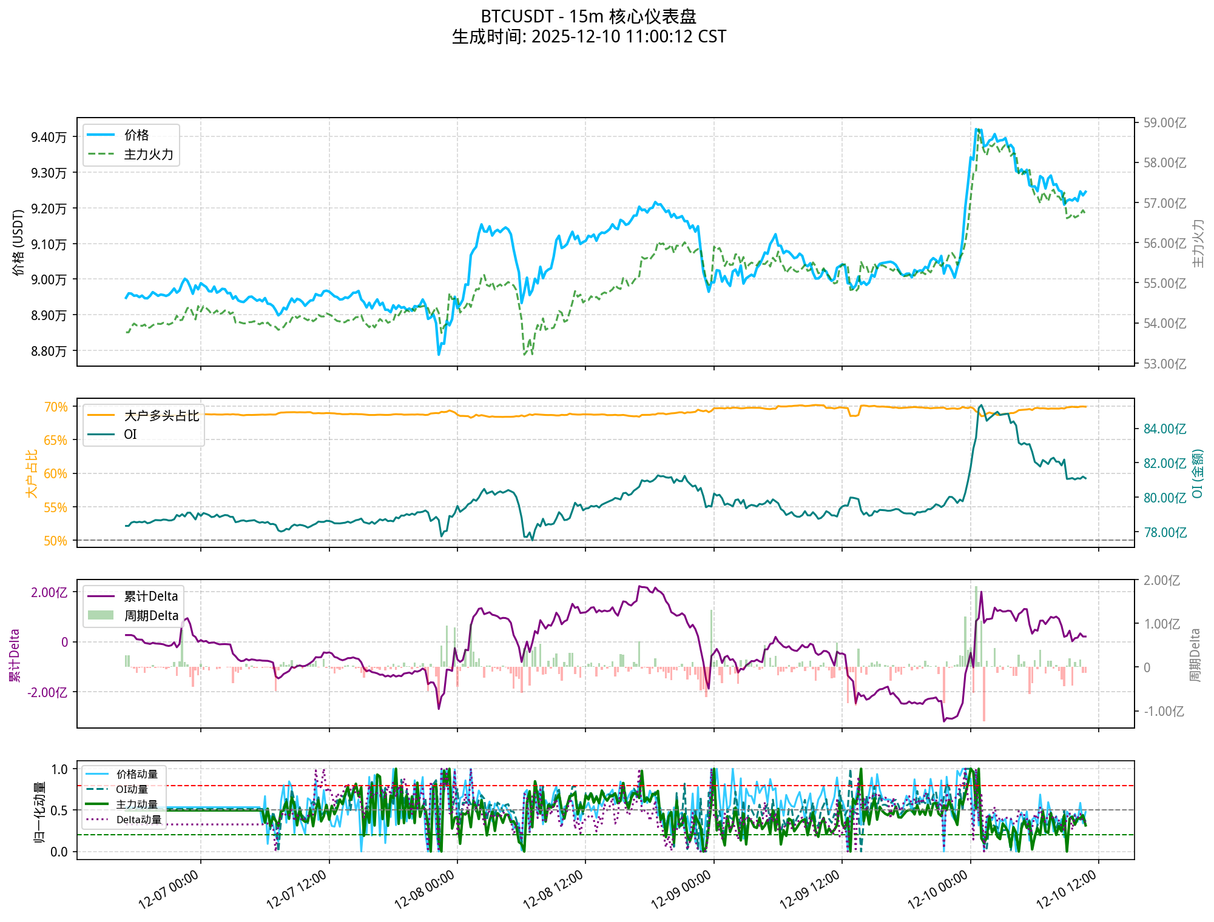Click the 价格动量 legend entry
1214x922 pixels.
coord(137,774)
